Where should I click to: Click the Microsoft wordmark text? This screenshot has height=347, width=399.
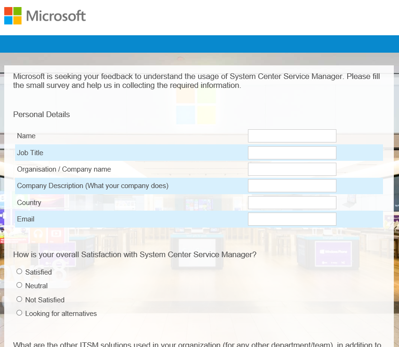pos(56,16)
